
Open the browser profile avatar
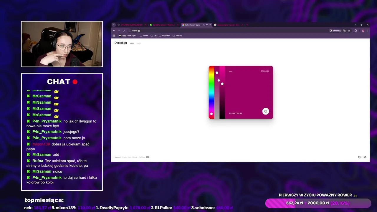(363, 31)
